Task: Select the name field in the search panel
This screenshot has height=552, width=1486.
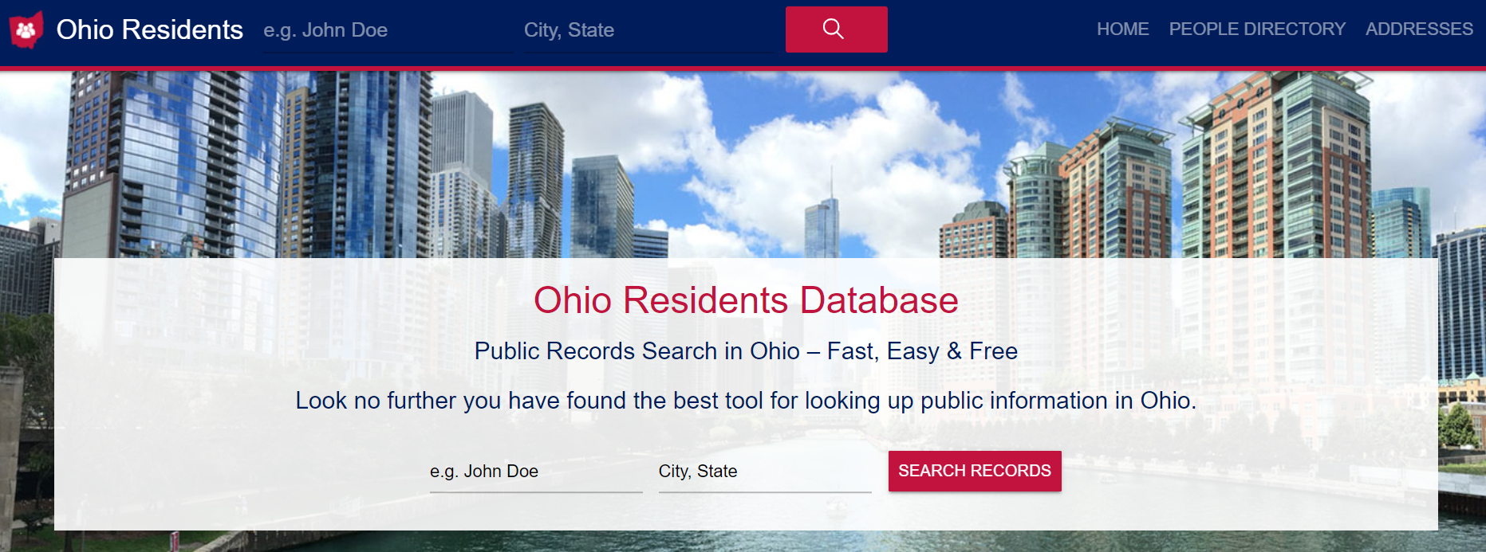Action: point(536,472)
